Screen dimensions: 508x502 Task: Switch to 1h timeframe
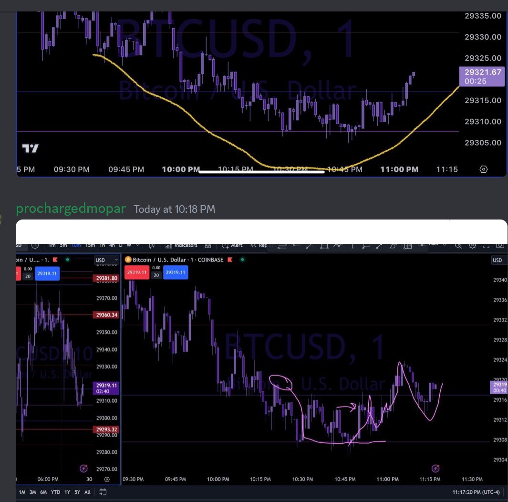tap(103, 245)
